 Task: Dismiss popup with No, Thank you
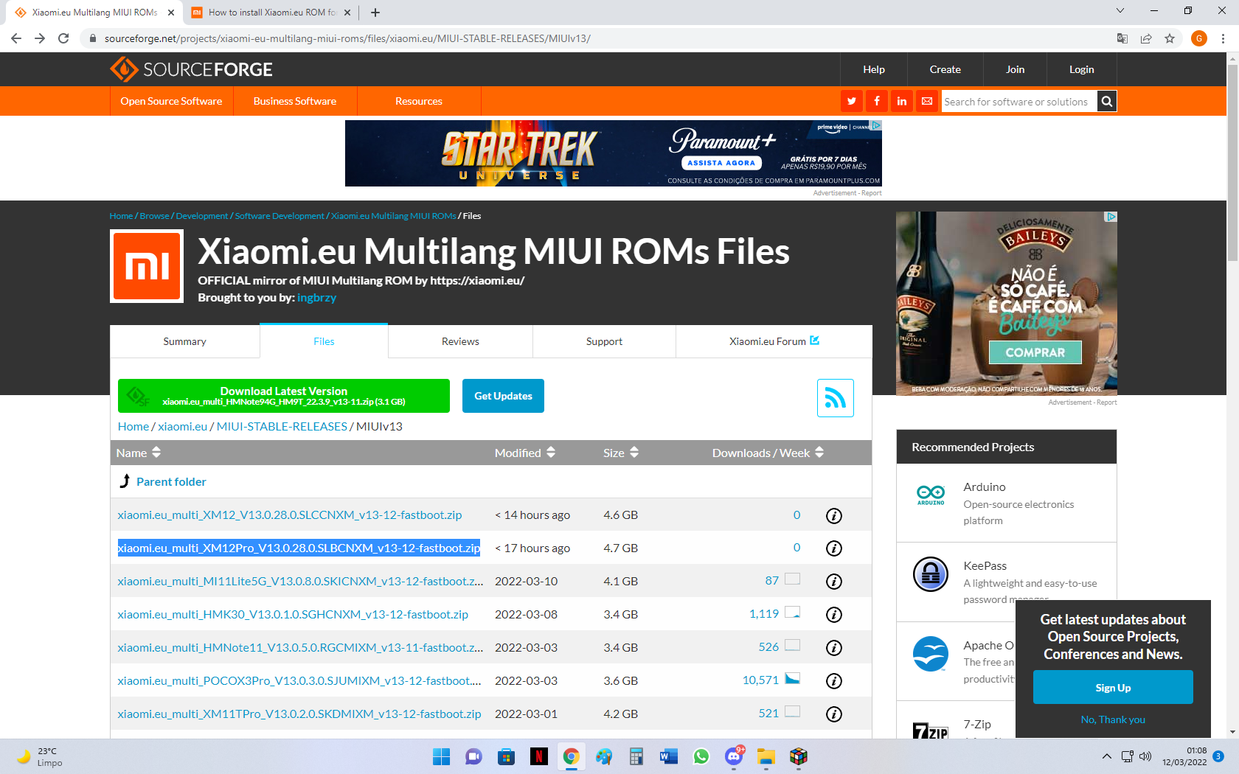click(x=1113, y=719)
